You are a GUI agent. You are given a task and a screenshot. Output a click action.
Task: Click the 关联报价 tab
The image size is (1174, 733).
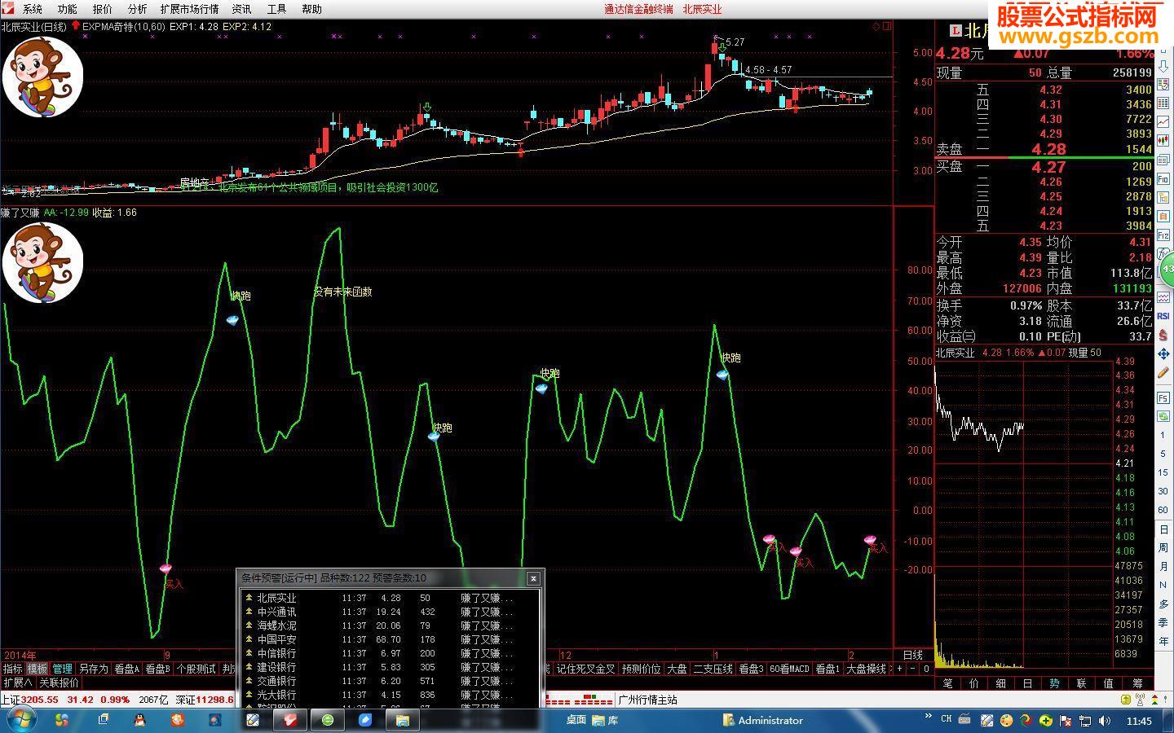pyautogui.click(x=59, y=683)
